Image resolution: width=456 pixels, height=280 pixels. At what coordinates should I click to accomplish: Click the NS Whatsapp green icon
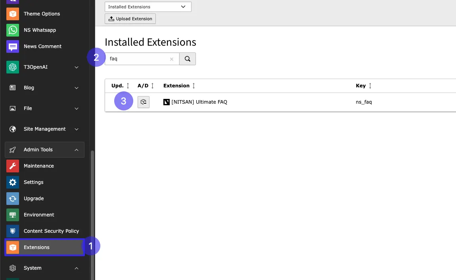coord(13,30)
